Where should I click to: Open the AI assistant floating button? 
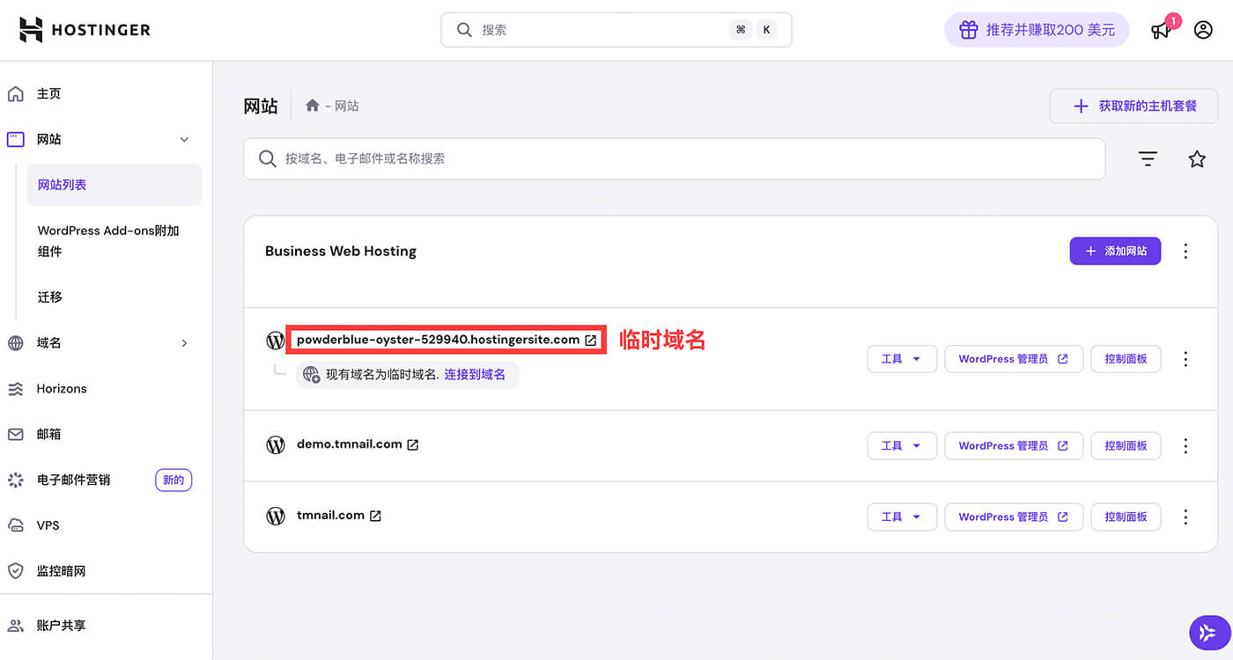tap(1208, 632)
